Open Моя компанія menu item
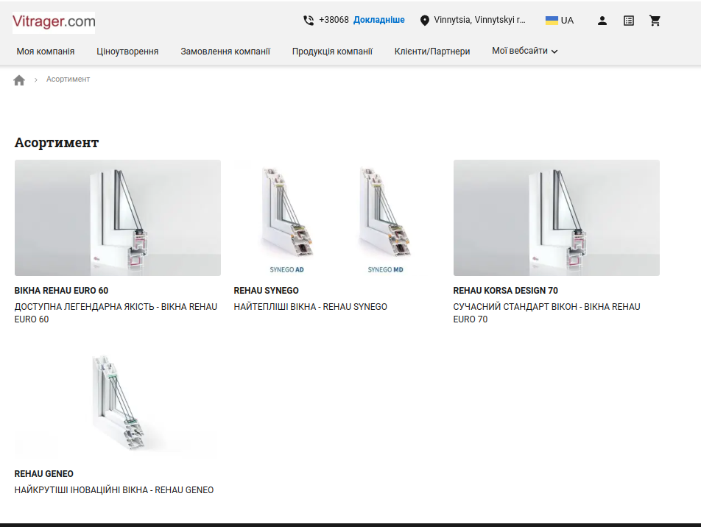This screenshot has width=701, height=527. (x=46, y=52)
